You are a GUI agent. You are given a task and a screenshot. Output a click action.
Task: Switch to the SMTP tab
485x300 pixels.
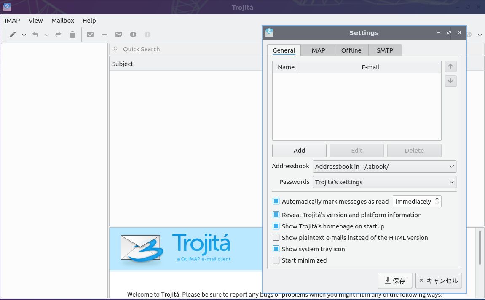(385, 50)
